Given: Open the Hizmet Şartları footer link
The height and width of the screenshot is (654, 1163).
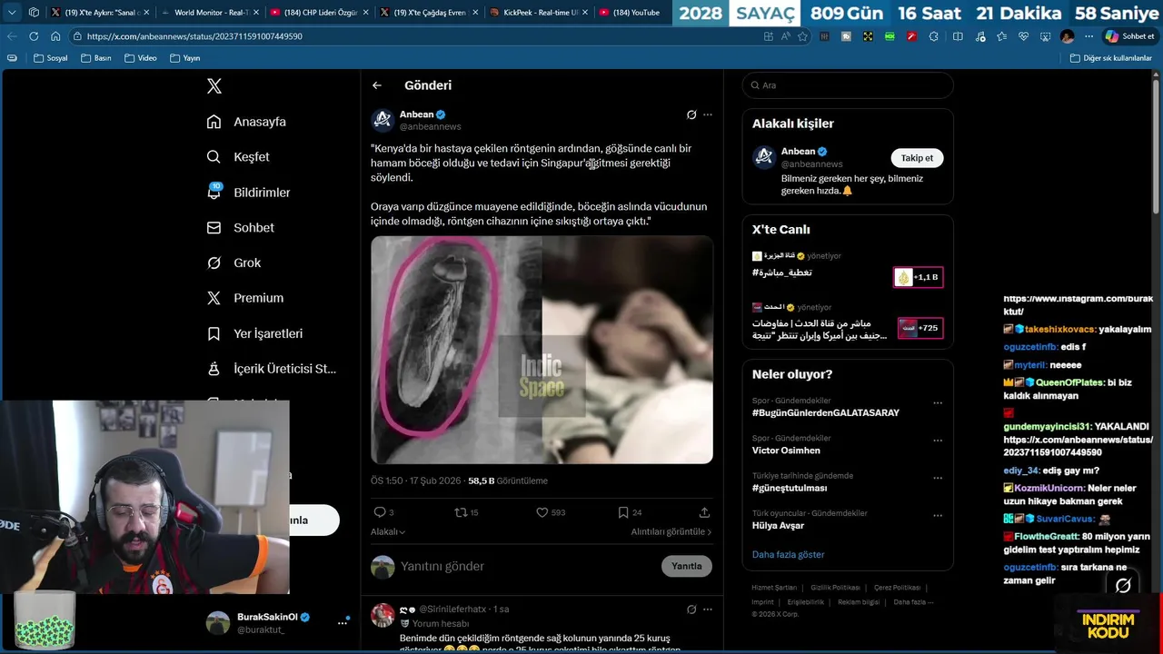Looking at the screenshot, I should [774, 588].
